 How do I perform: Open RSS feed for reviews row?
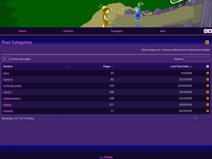[x=208, y=79]
